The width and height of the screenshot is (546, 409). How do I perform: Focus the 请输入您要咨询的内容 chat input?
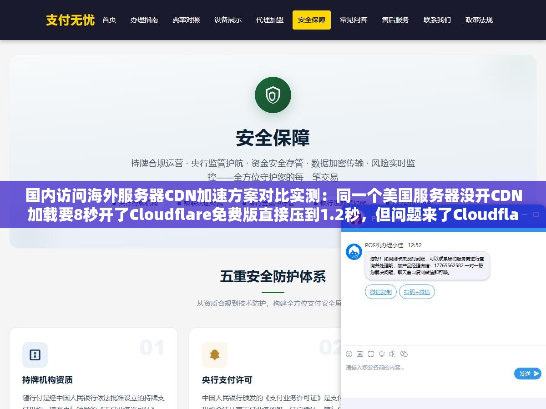pos(428,367)
